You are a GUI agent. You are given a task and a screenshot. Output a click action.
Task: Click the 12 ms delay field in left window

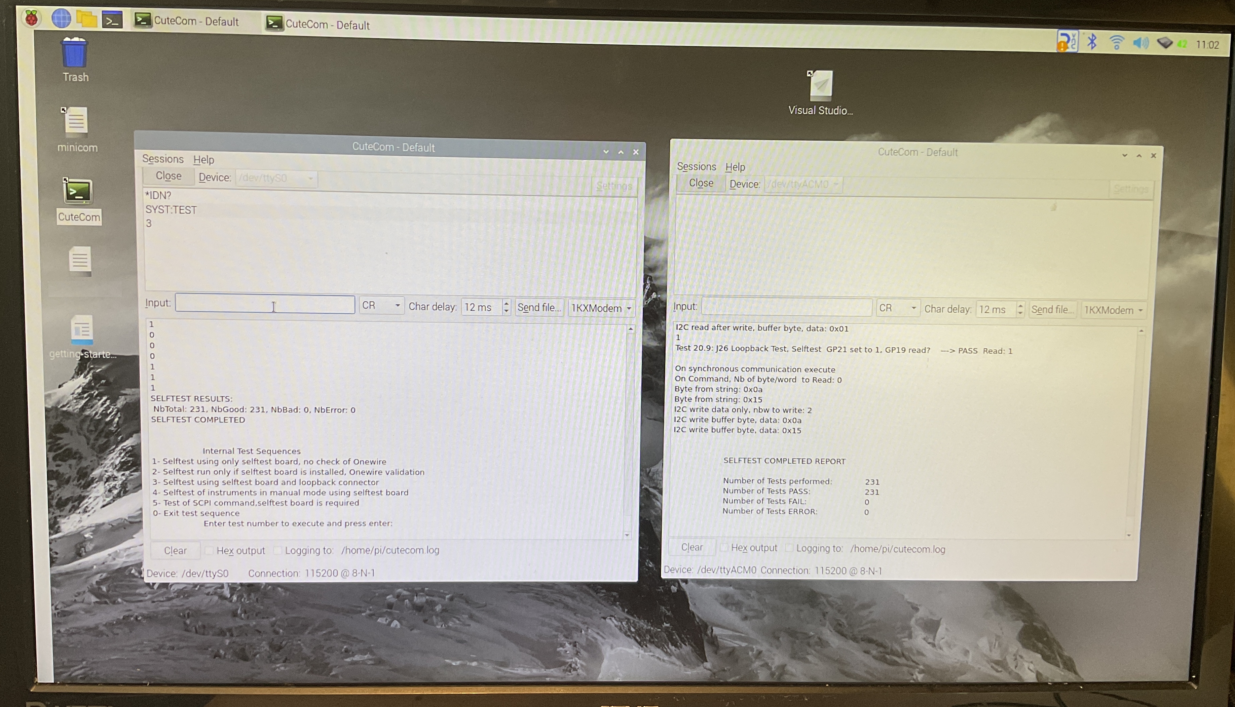point(481,307)
